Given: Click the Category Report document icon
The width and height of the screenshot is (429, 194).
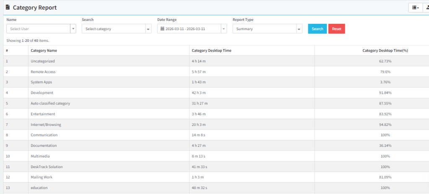Looking at the screenshot, I should pyautogui.click(x=8, y=8).
